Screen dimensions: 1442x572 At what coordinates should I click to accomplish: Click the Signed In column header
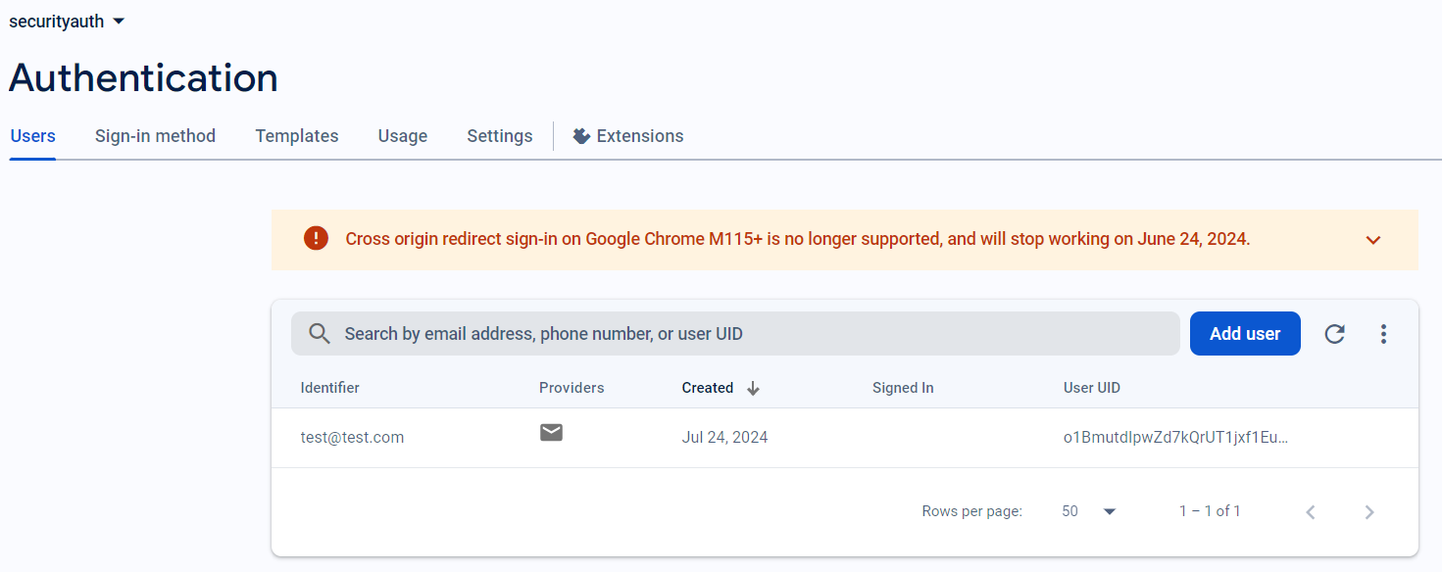903,388
